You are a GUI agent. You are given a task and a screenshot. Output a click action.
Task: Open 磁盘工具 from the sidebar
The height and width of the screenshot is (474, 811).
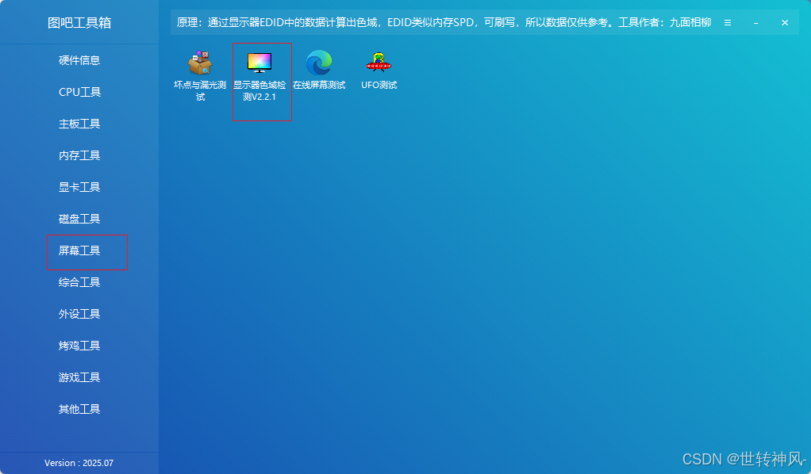coord(79,219)
